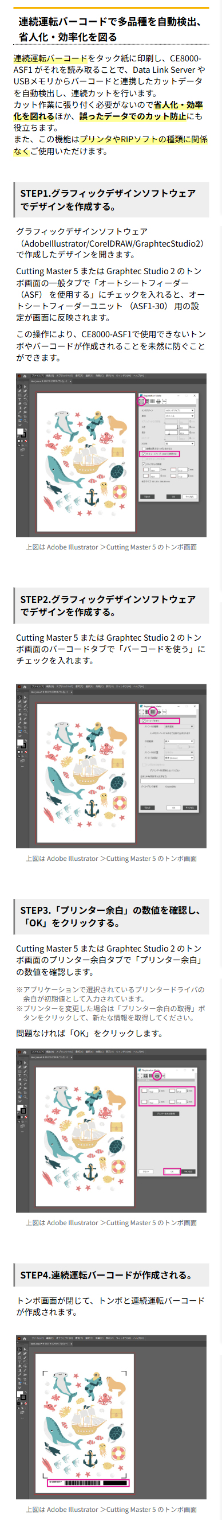Click プリンター余白の取得 button in STEP3 dialog
This screenshot has width=222, height=1520.
(166, 1113)
